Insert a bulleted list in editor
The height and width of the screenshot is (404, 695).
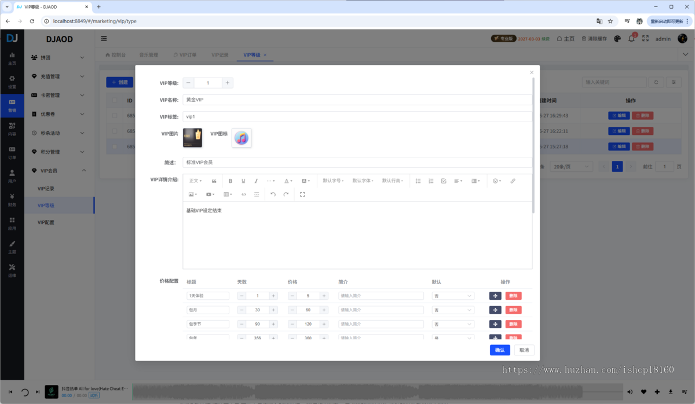click(418, 181)
